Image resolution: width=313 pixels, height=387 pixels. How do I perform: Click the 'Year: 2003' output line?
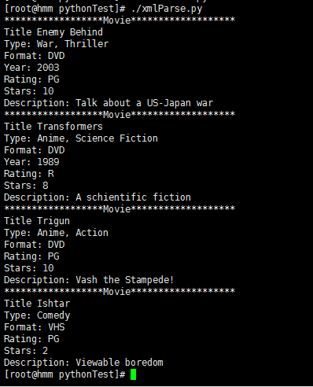tap(31, 68)
